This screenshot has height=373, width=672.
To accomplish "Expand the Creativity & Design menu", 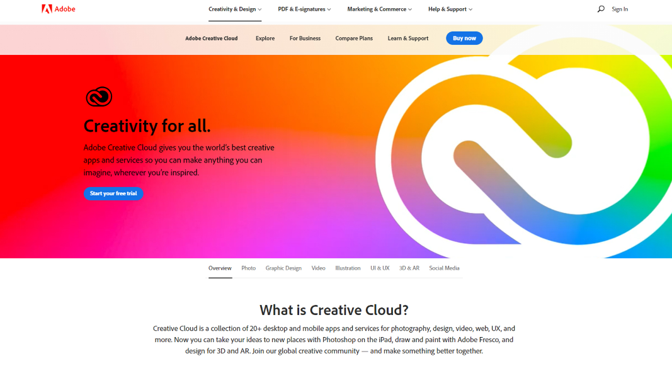I will [235, 9].
